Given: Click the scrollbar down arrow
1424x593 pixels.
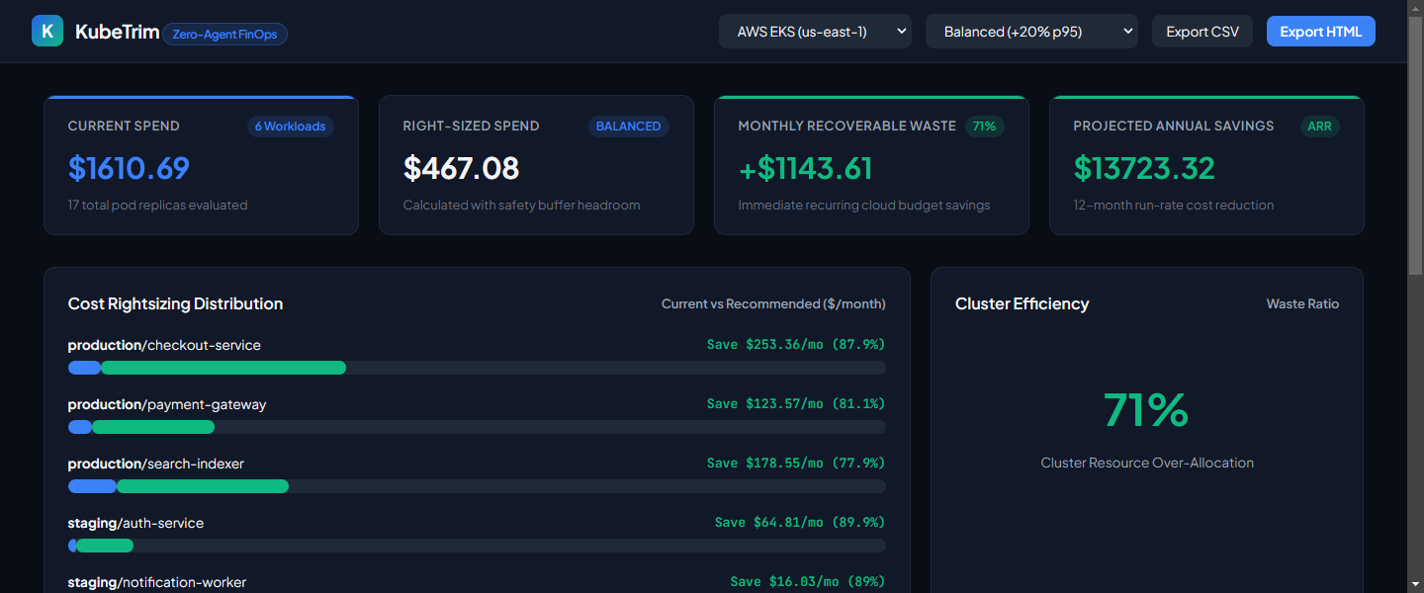Looking at the screenshot, I should tap(1415, 584).
